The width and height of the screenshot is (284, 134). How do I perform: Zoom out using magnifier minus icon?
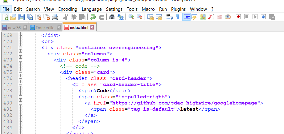[x=139, y=17]
